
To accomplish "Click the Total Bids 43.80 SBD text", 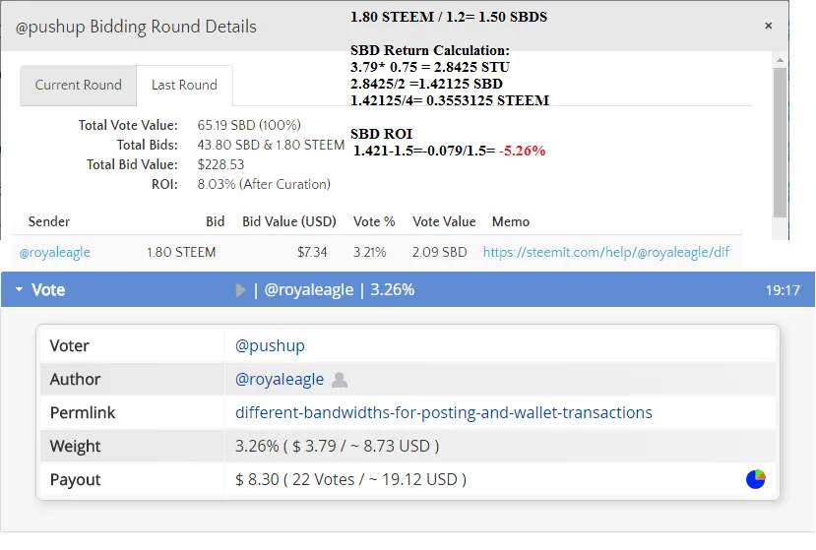I will (x=271, y=146).
